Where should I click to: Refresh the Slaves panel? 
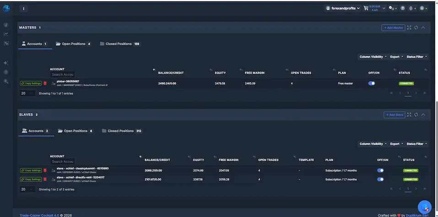(416, 115)
